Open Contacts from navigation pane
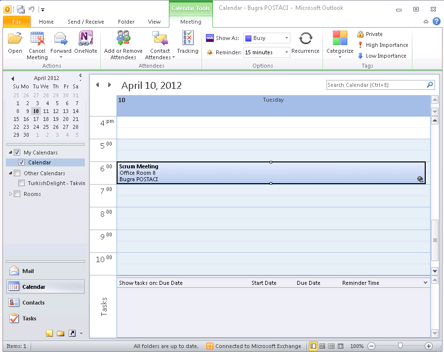 point(33,303)
